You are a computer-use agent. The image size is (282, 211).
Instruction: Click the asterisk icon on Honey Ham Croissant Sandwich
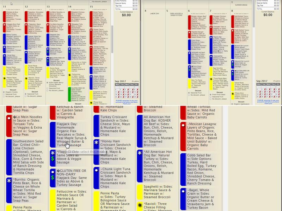click(x=96, y=143)
